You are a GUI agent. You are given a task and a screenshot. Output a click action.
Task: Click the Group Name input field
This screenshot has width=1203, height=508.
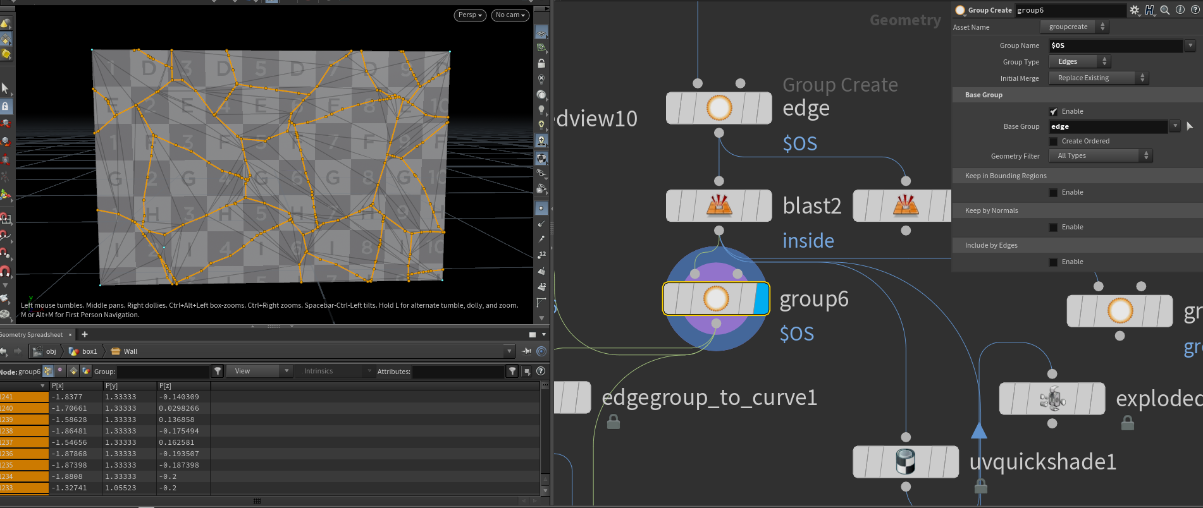[x=1116, y=45]
